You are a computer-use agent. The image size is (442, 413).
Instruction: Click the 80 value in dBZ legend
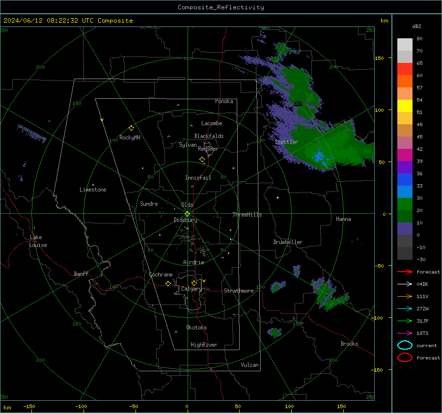pyautogui.click(x=419, y=39)
